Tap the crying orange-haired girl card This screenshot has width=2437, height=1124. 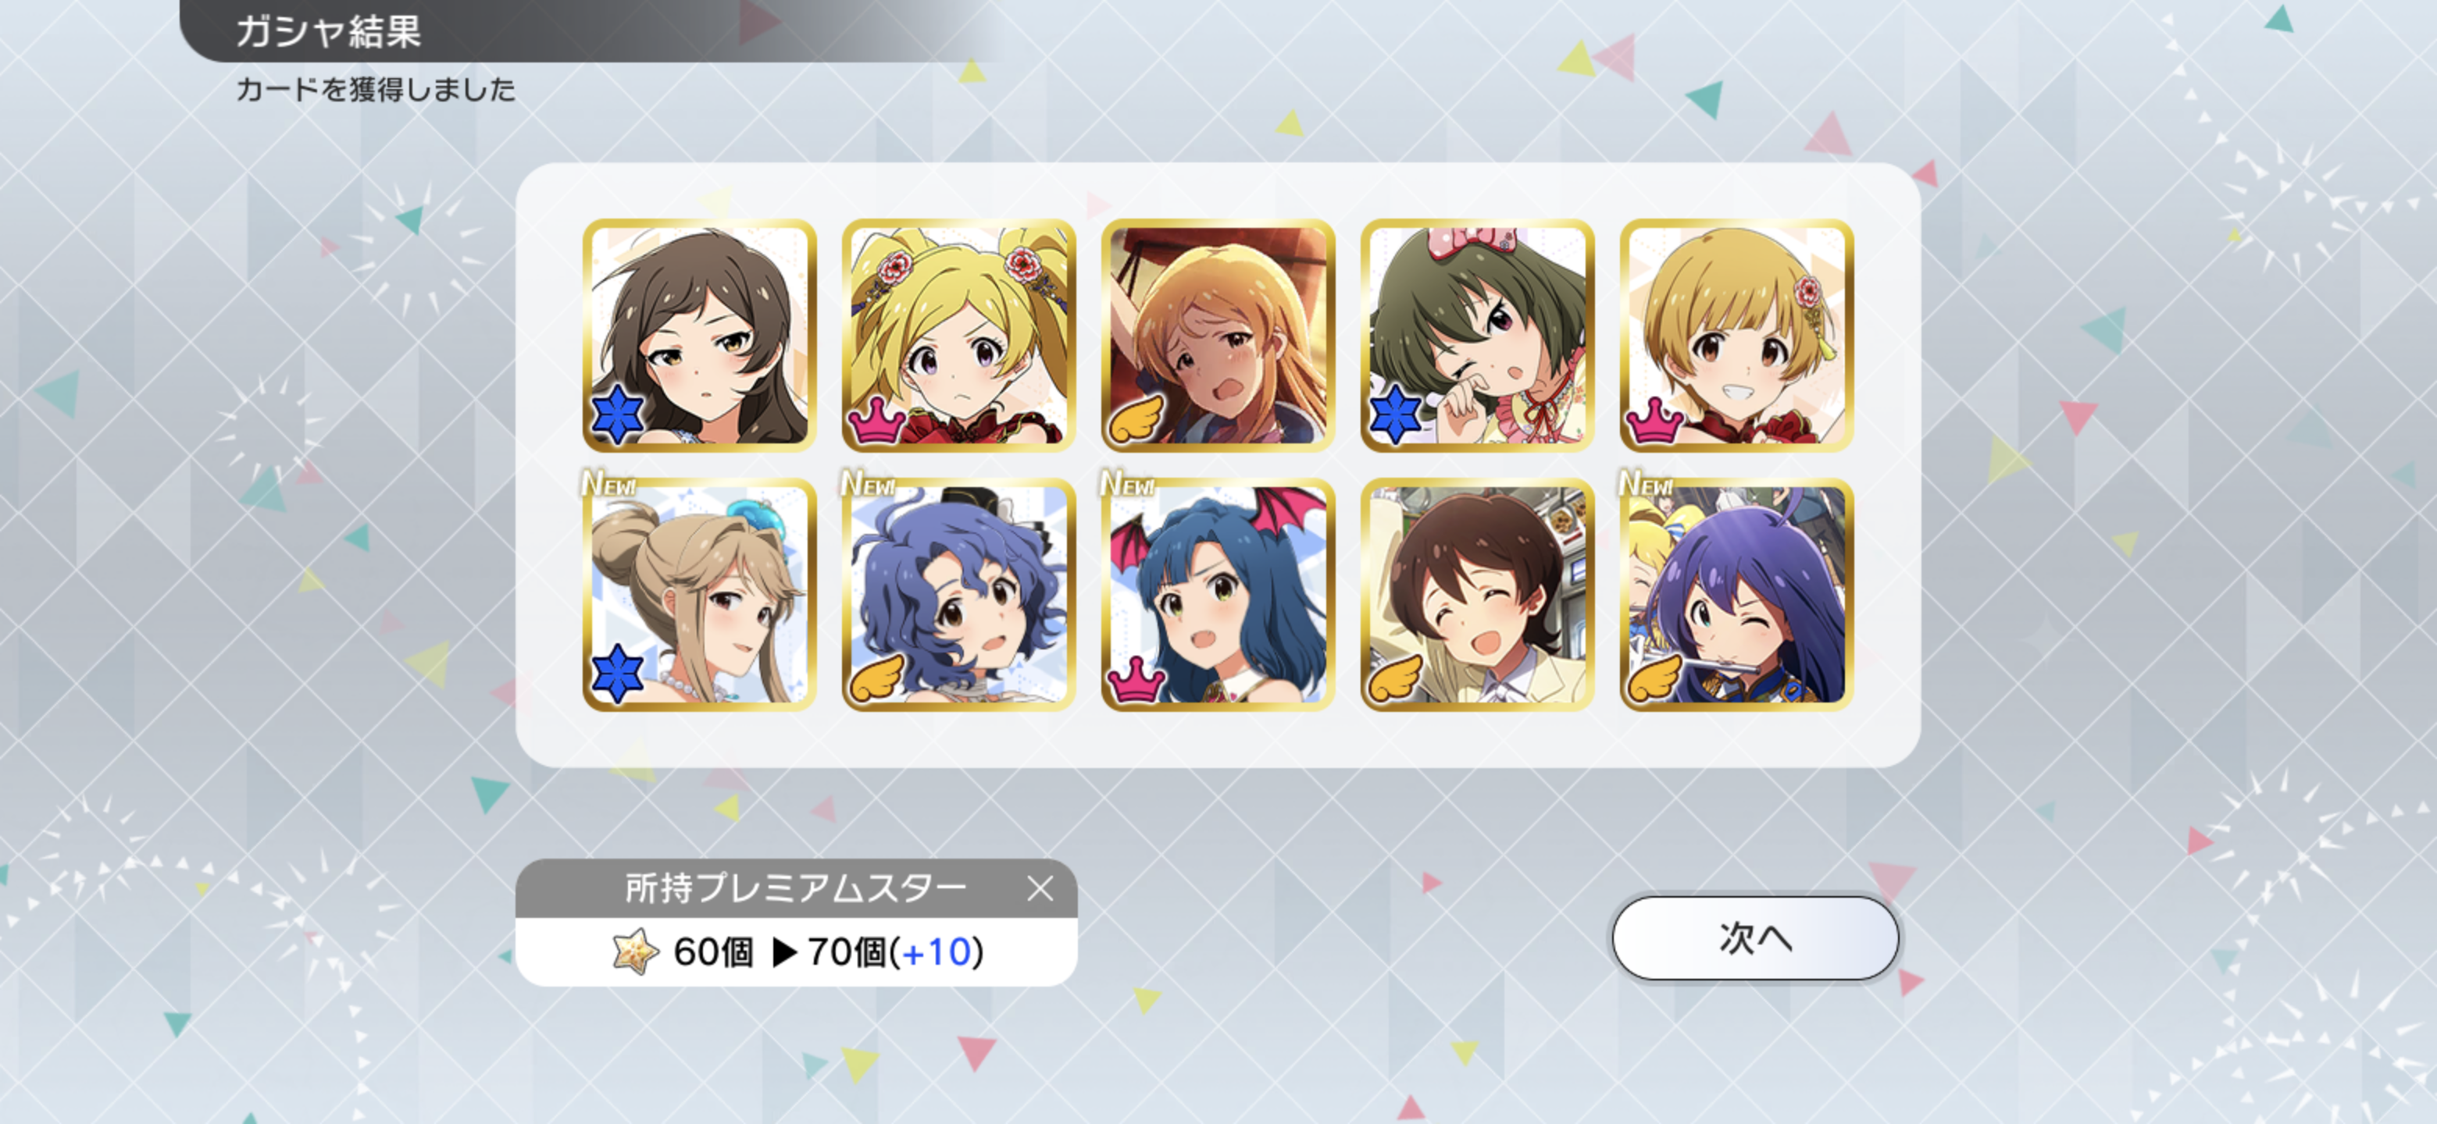pyautogui.click(x=1218, y=336)
